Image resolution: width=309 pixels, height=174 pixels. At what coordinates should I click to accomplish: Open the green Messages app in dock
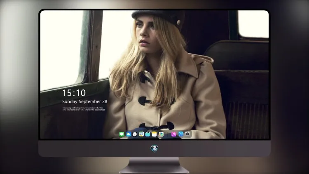click(122, 134)
